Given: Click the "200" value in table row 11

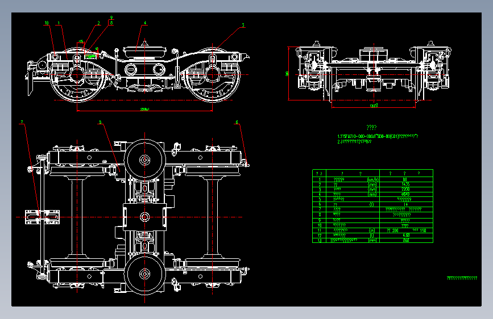Looking at the screenshot, I should 395,230.
